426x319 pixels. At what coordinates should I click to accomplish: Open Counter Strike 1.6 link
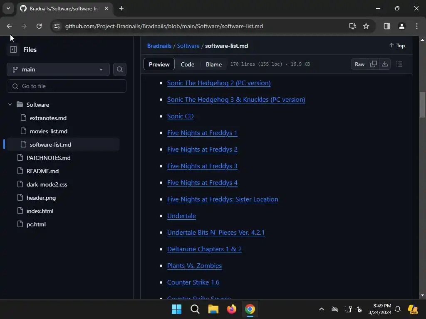(193, 282)
